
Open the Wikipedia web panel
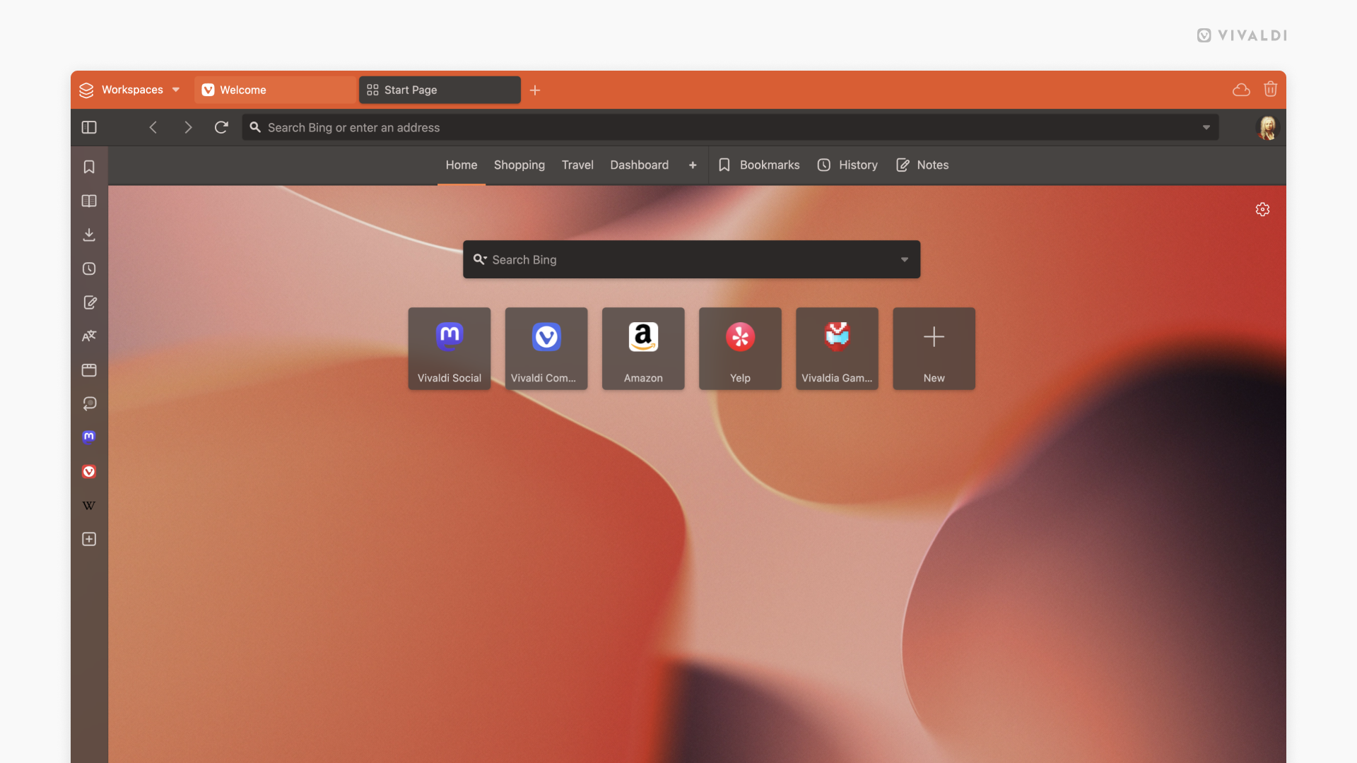[88, 505]
